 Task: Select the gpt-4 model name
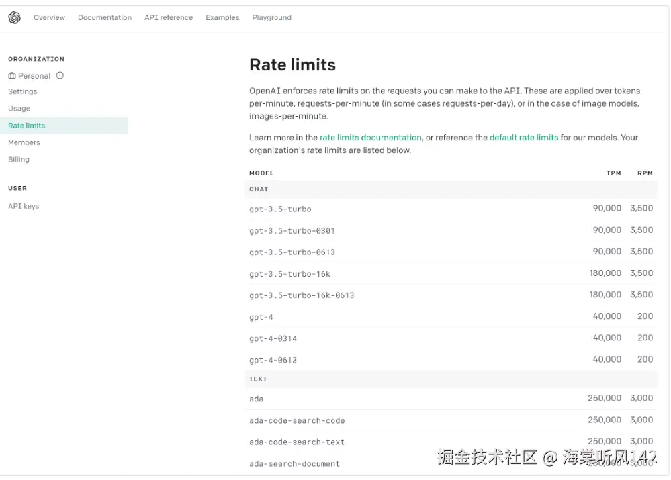[261, 317]
